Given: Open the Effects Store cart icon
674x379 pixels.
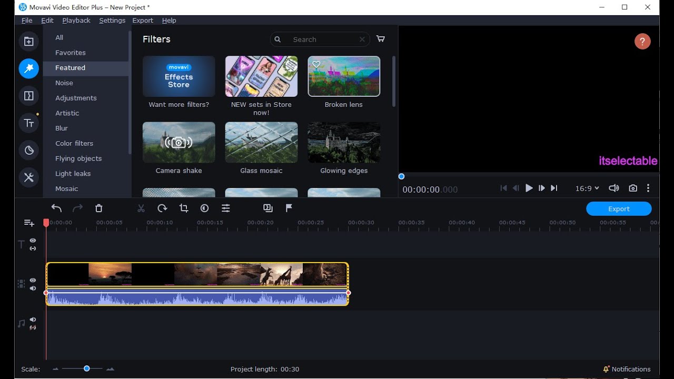Looking at the screenshot, I should click(x=381, y=39).
